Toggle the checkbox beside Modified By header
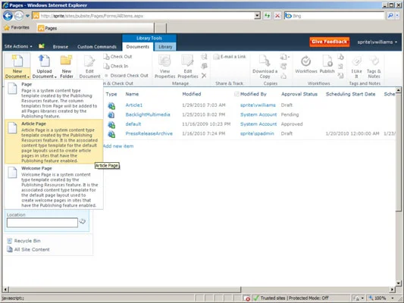This screenshot has width=404, height=303. [236, 94]
